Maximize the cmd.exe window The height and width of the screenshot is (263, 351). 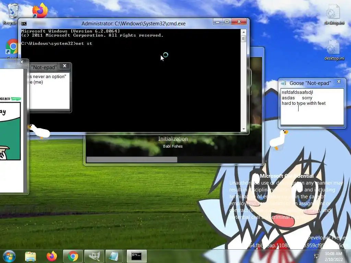tap(227, 22)
